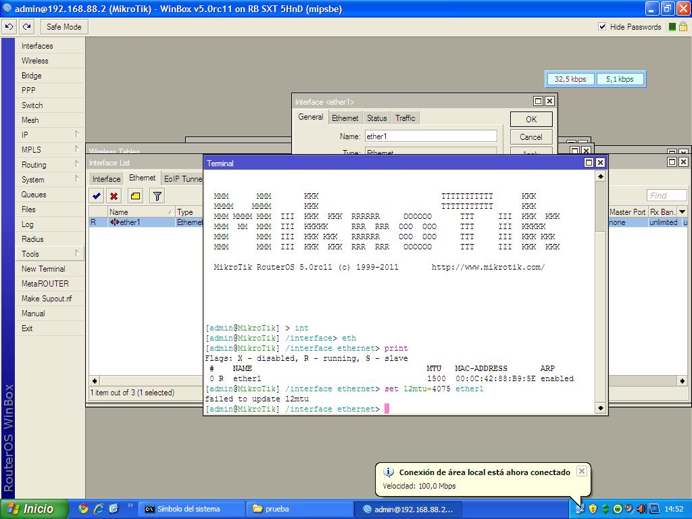Click the Name field containing ether1
The width and height of the screenshot is (692, 519).
click(x=430, y=137)
